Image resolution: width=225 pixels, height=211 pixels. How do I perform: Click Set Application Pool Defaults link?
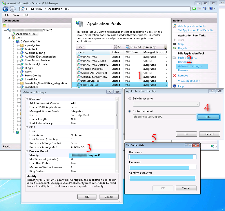(x=196, y=30)
